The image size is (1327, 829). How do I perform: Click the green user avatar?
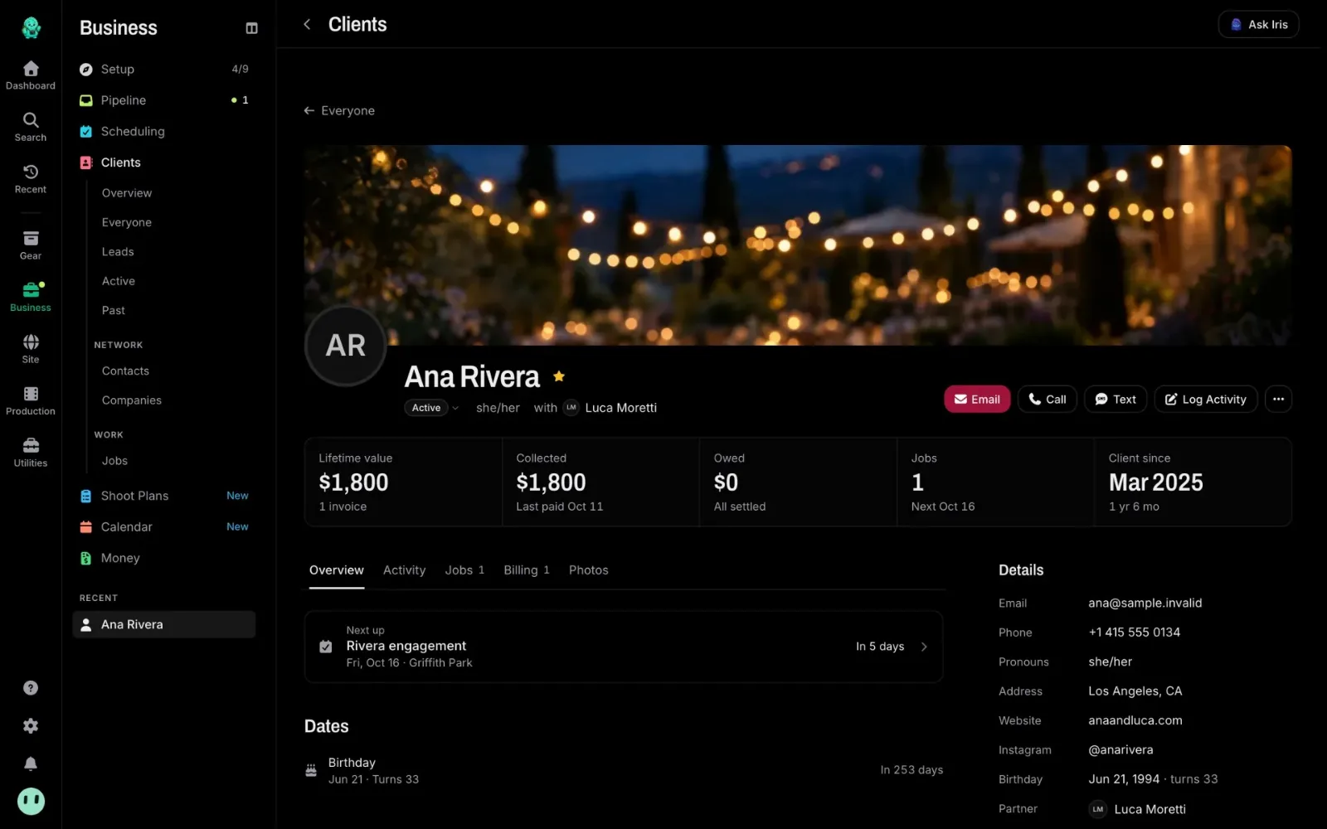(x=31, y=801)
